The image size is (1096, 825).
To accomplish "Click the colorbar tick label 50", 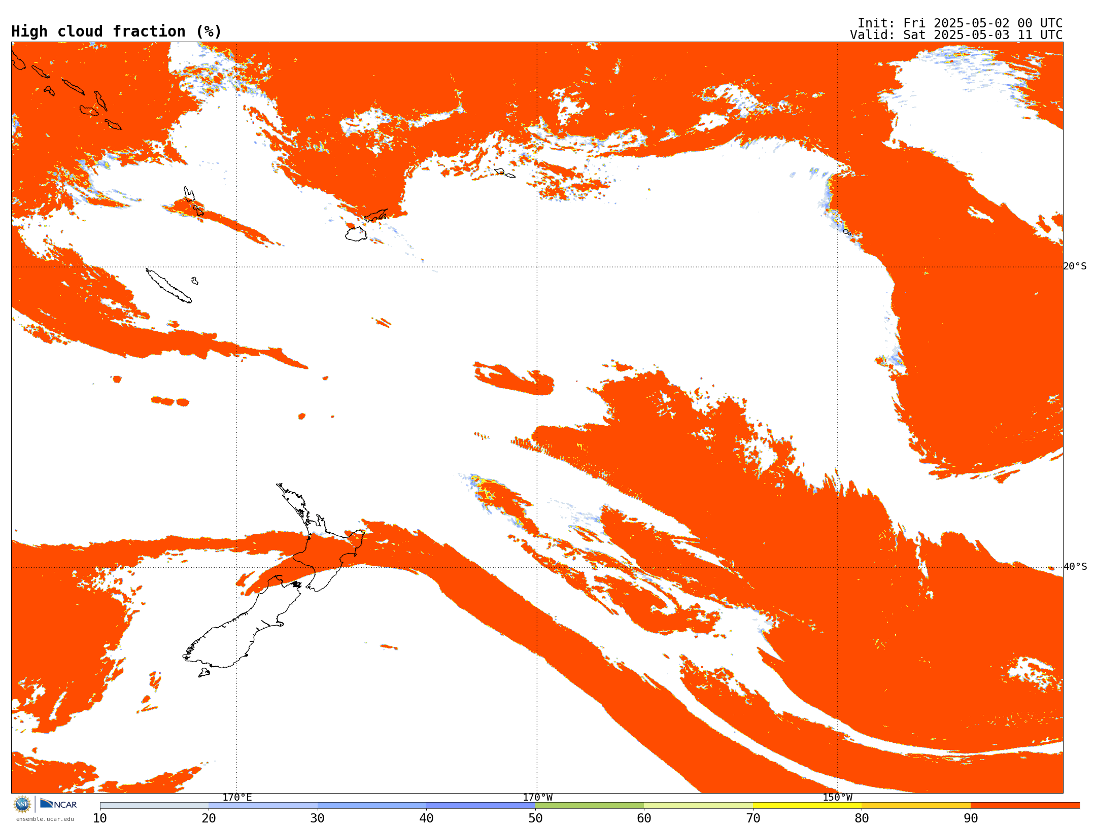I will click(535, 818).
